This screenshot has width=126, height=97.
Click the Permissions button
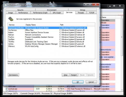[13, 75]
